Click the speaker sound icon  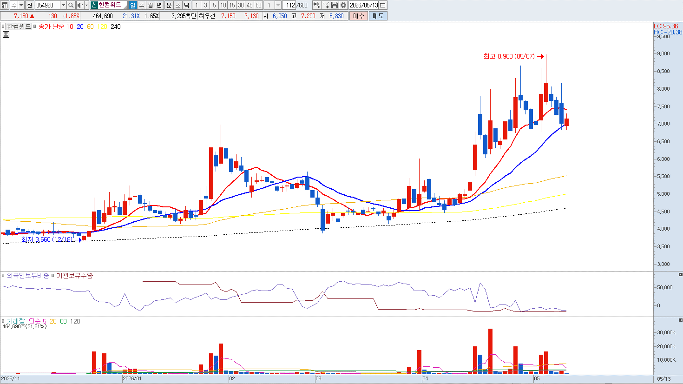pos(80,5)
